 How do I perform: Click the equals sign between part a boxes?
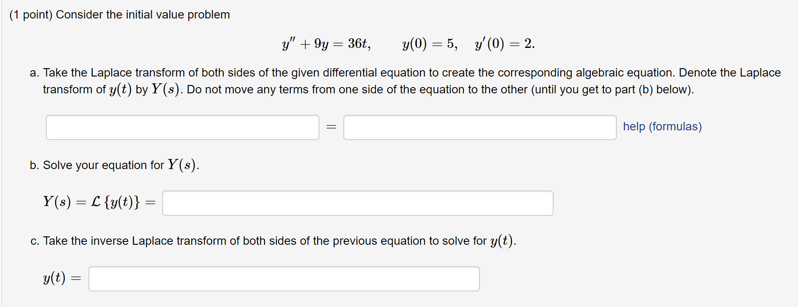[x=332, y=126]
